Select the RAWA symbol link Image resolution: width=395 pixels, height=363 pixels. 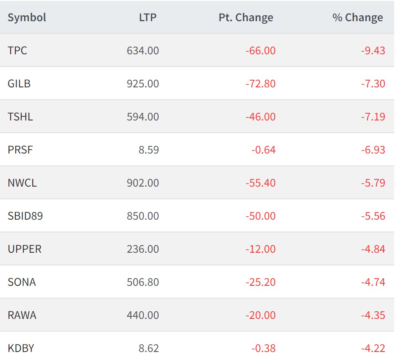pos(22,315)
